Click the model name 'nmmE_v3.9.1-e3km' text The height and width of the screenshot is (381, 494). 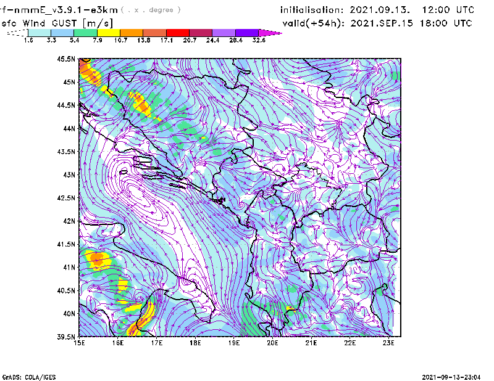65,10
